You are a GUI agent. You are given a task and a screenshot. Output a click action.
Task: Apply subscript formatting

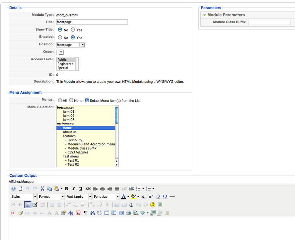point(143,197)
